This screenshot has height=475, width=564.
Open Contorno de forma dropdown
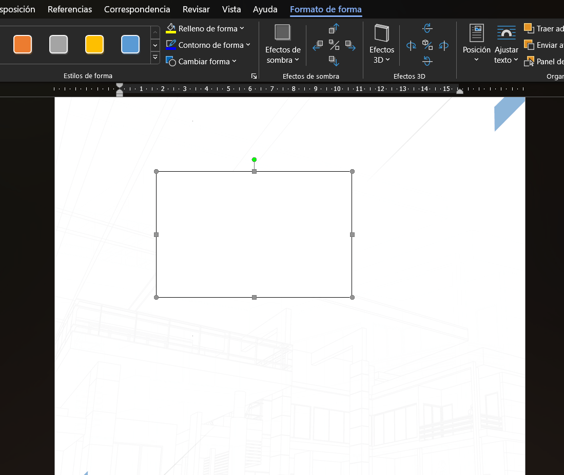click(248, 45)
